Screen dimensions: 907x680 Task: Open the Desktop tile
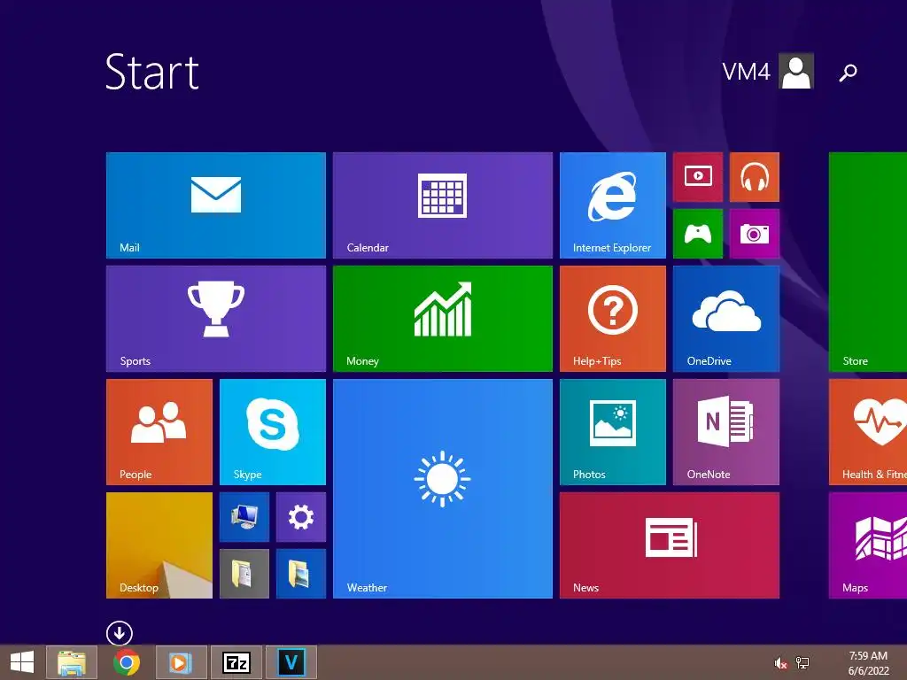159,545
